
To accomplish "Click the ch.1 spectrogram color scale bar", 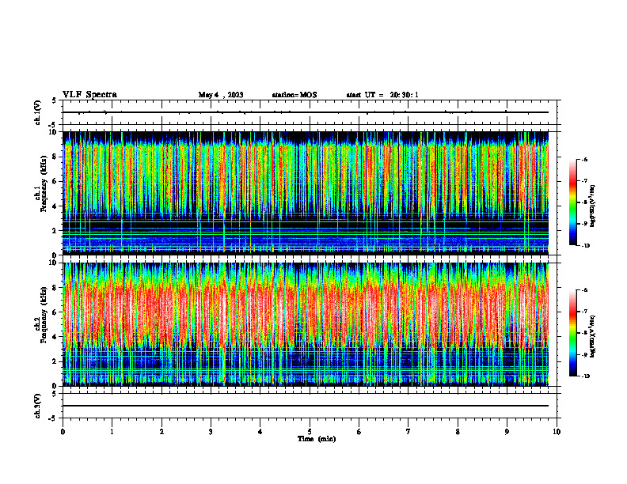I will click(572, 202).
